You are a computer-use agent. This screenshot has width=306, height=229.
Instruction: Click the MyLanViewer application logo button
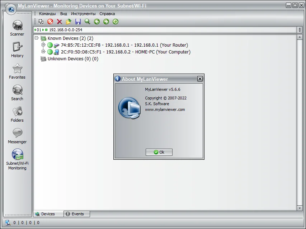click(x=11, y=9)
